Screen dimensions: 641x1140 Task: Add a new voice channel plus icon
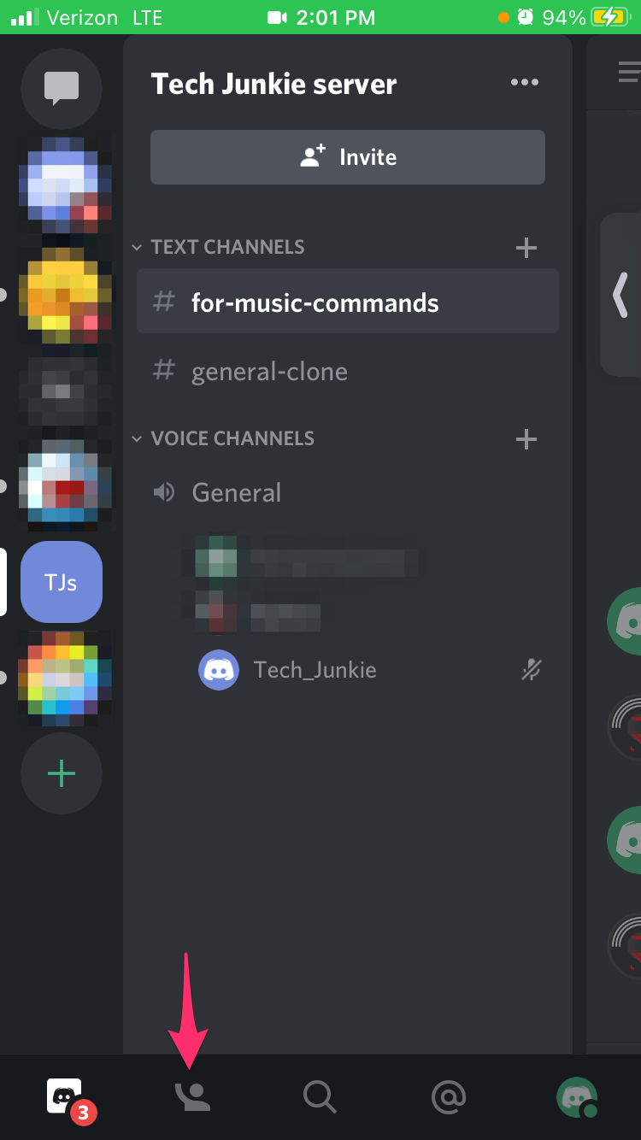coord(526,439)
